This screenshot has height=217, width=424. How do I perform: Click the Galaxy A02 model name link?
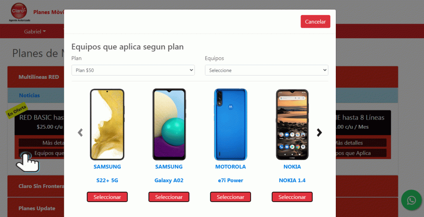[169, 180]
